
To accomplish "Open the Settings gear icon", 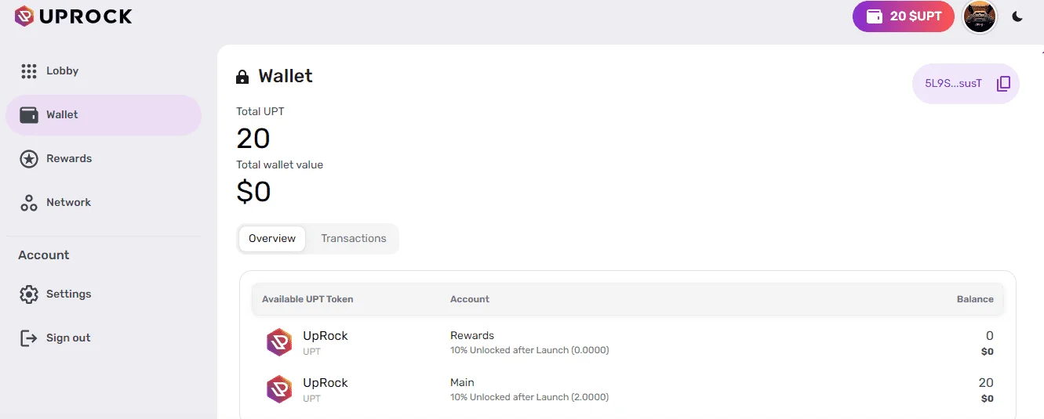I will pyautogui.click(x=29, y=294).
